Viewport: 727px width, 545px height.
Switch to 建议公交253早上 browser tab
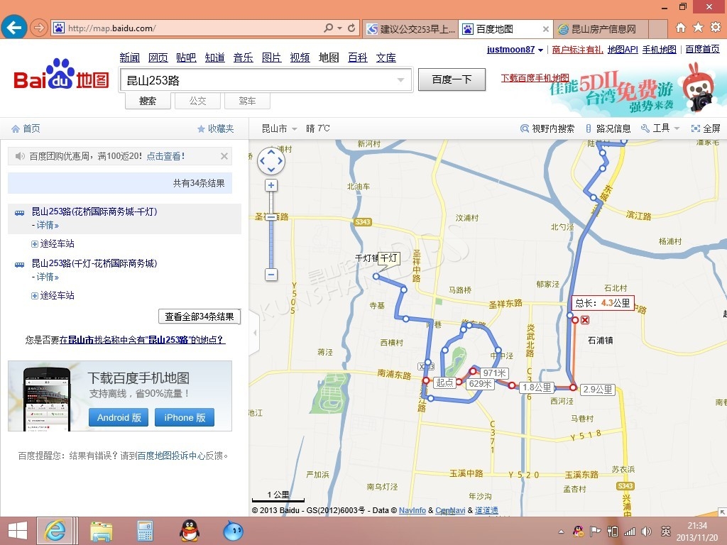(x=410, y=28)
